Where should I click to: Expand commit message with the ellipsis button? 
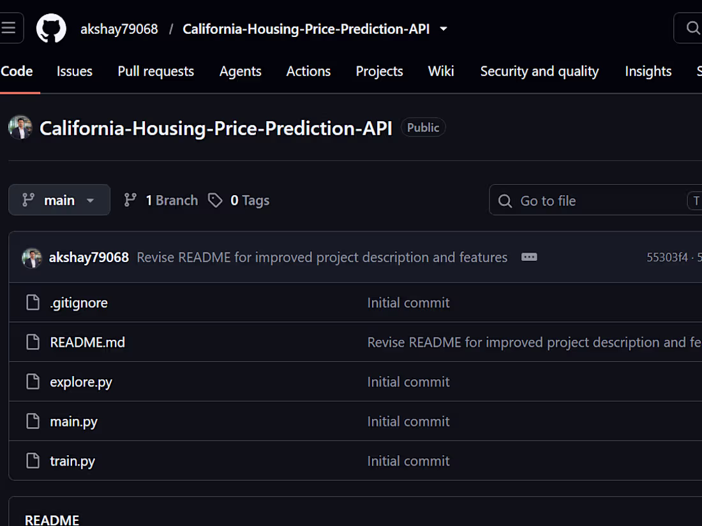click(x=529, y=257)
